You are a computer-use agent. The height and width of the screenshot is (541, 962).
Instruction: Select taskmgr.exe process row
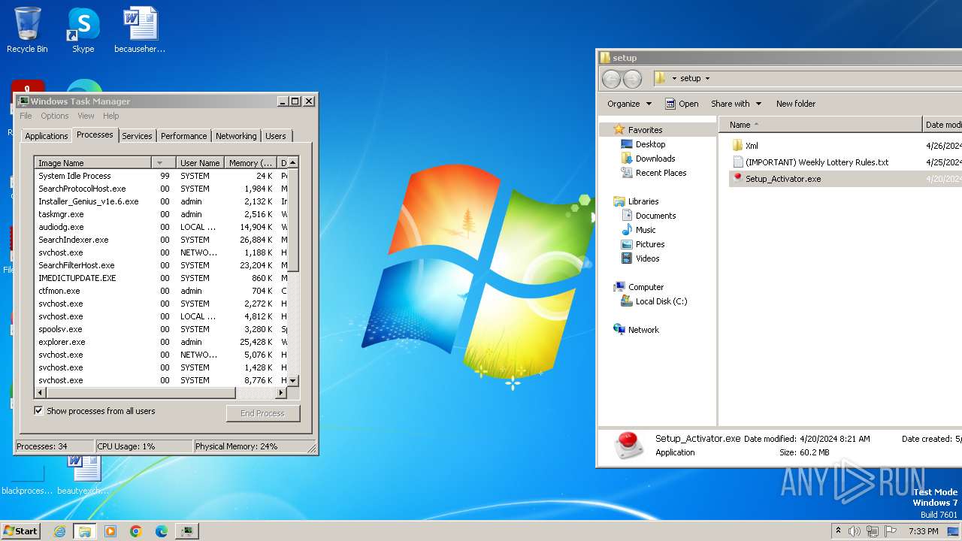pos(161,214)
